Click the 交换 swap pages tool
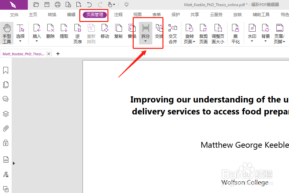 [159, 31]
